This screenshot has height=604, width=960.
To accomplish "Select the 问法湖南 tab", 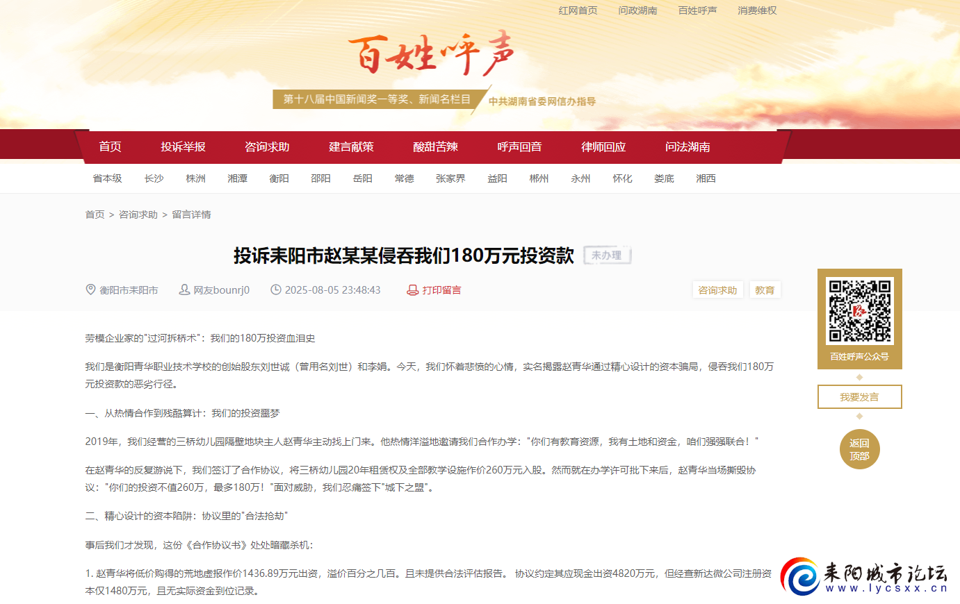I will (686, 146).
